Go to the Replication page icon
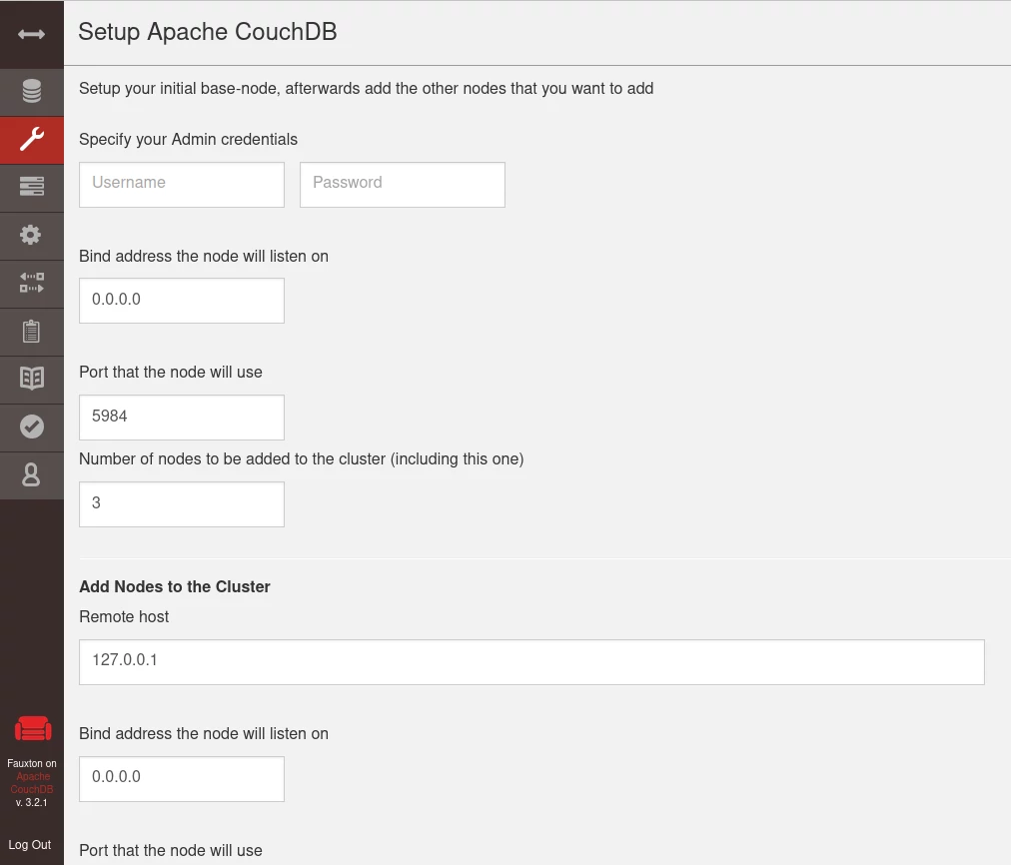 tap(31, 283)
